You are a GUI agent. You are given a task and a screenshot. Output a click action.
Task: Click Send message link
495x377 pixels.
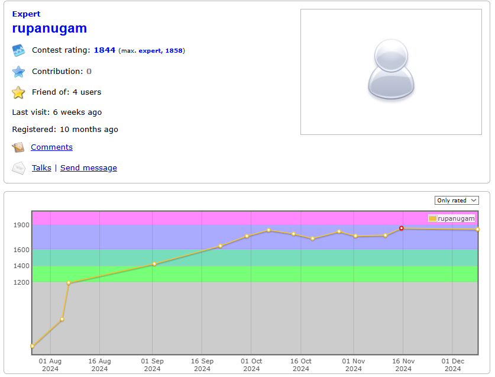coord(88,167)
